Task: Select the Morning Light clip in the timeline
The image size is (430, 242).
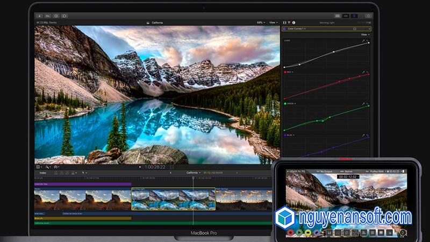Action: pyautogui.click(x=173, y=198)
